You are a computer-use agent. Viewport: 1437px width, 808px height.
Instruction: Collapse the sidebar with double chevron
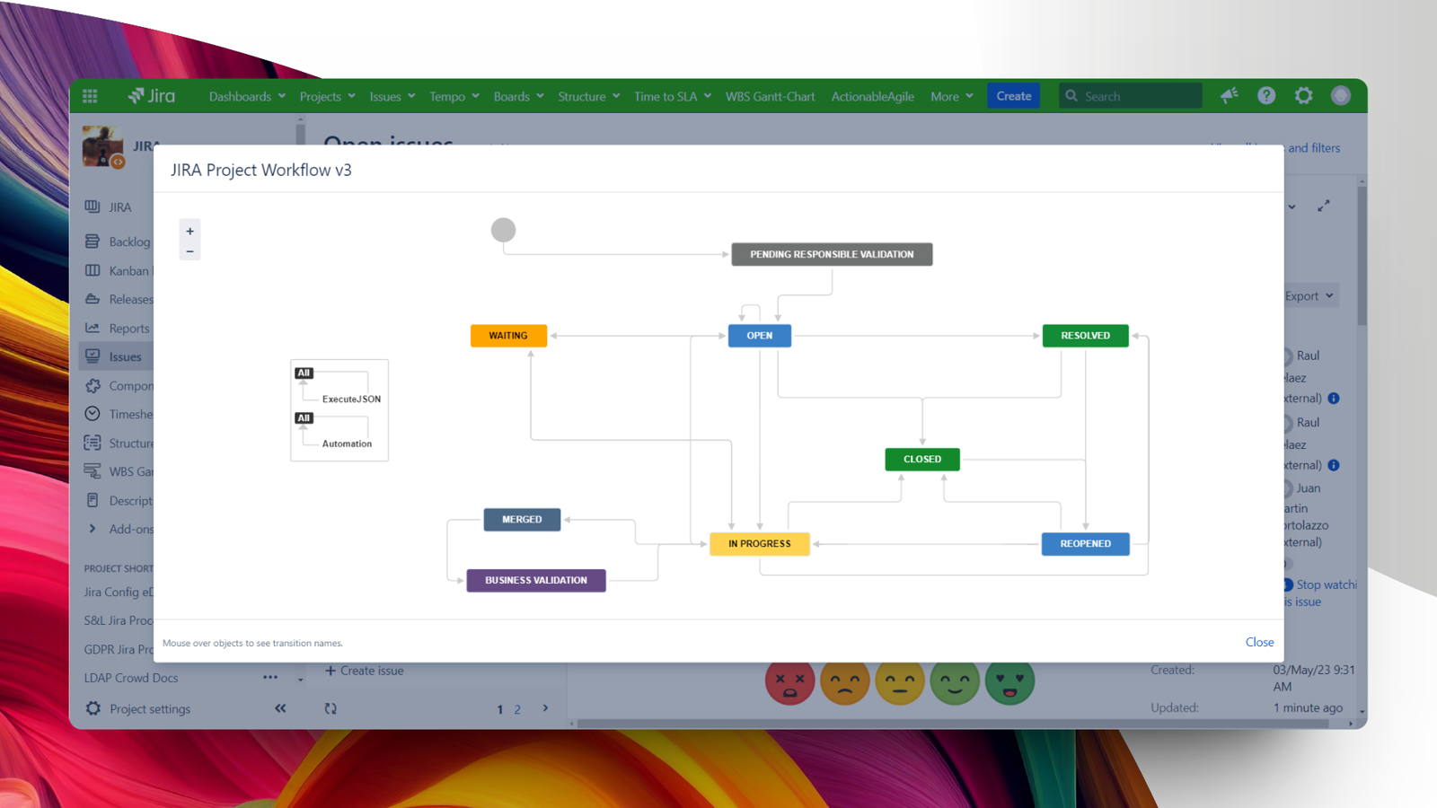point(280,708)
